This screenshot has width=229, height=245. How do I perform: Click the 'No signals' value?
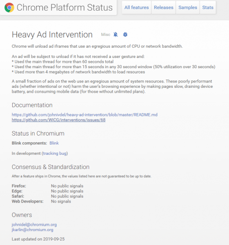(x=61, y=201)
